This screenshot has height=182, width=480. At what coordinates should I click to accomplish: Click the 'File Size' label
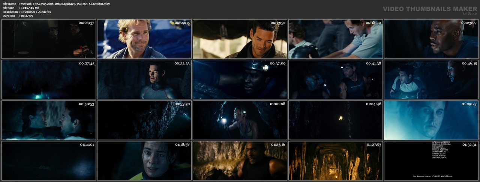[x=8, y=8]
